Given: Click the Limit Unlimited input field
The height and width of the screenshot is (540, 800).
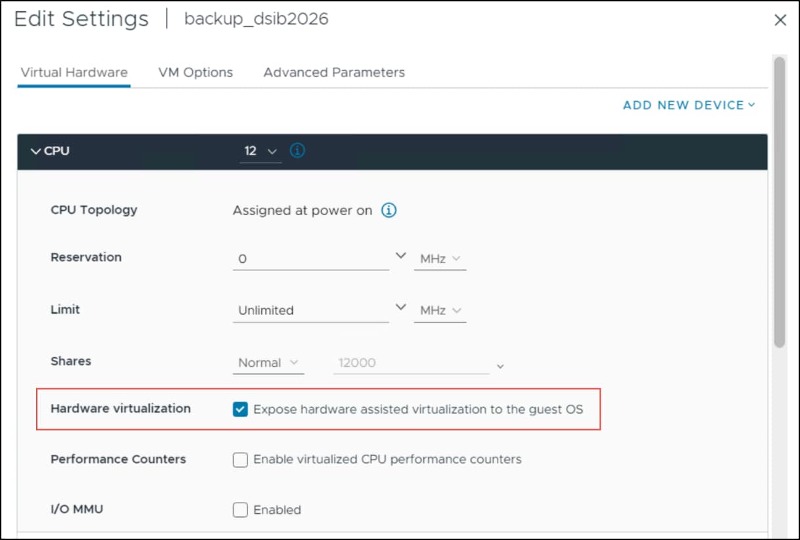Looking at the screenshot, I should coord(311,310).
